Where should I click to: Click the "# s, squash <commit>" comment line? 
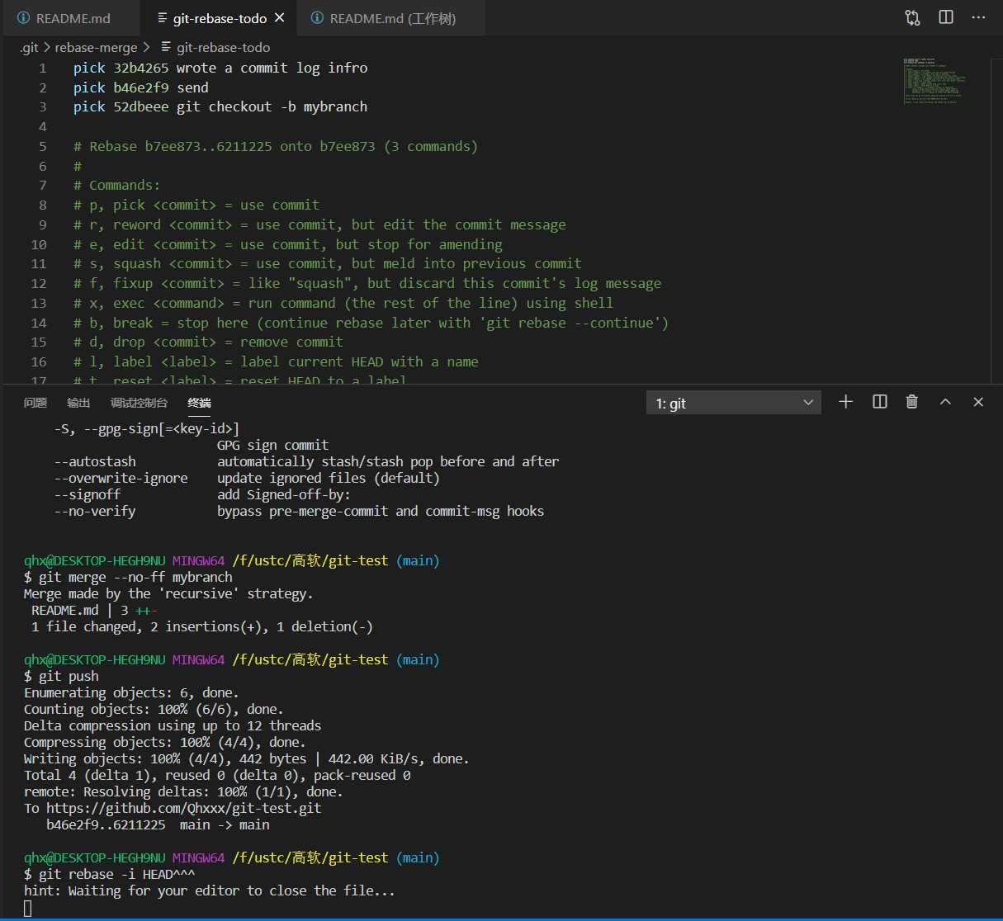tap(328, 263)
